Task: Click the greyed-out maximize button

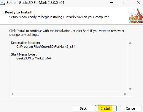Action: click(125, 2)
